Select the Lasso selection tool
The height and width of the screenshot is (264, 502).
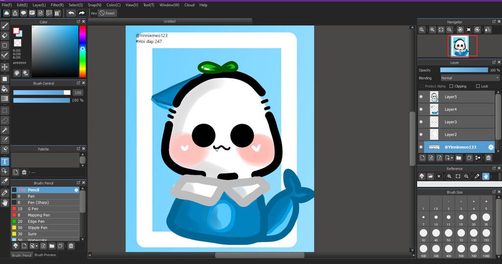click(5, 120)
